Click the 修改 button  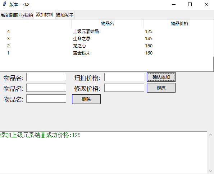(161, 88)
